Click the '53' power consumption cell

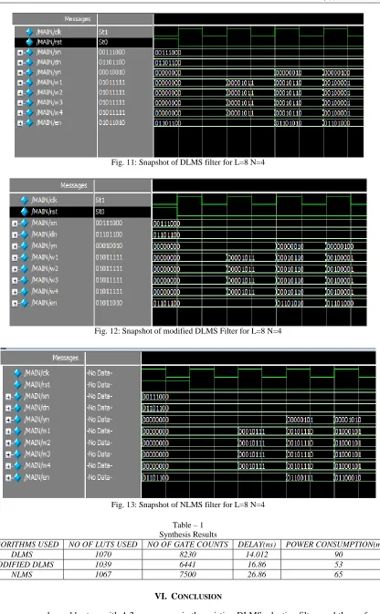[x=338, y=565]
